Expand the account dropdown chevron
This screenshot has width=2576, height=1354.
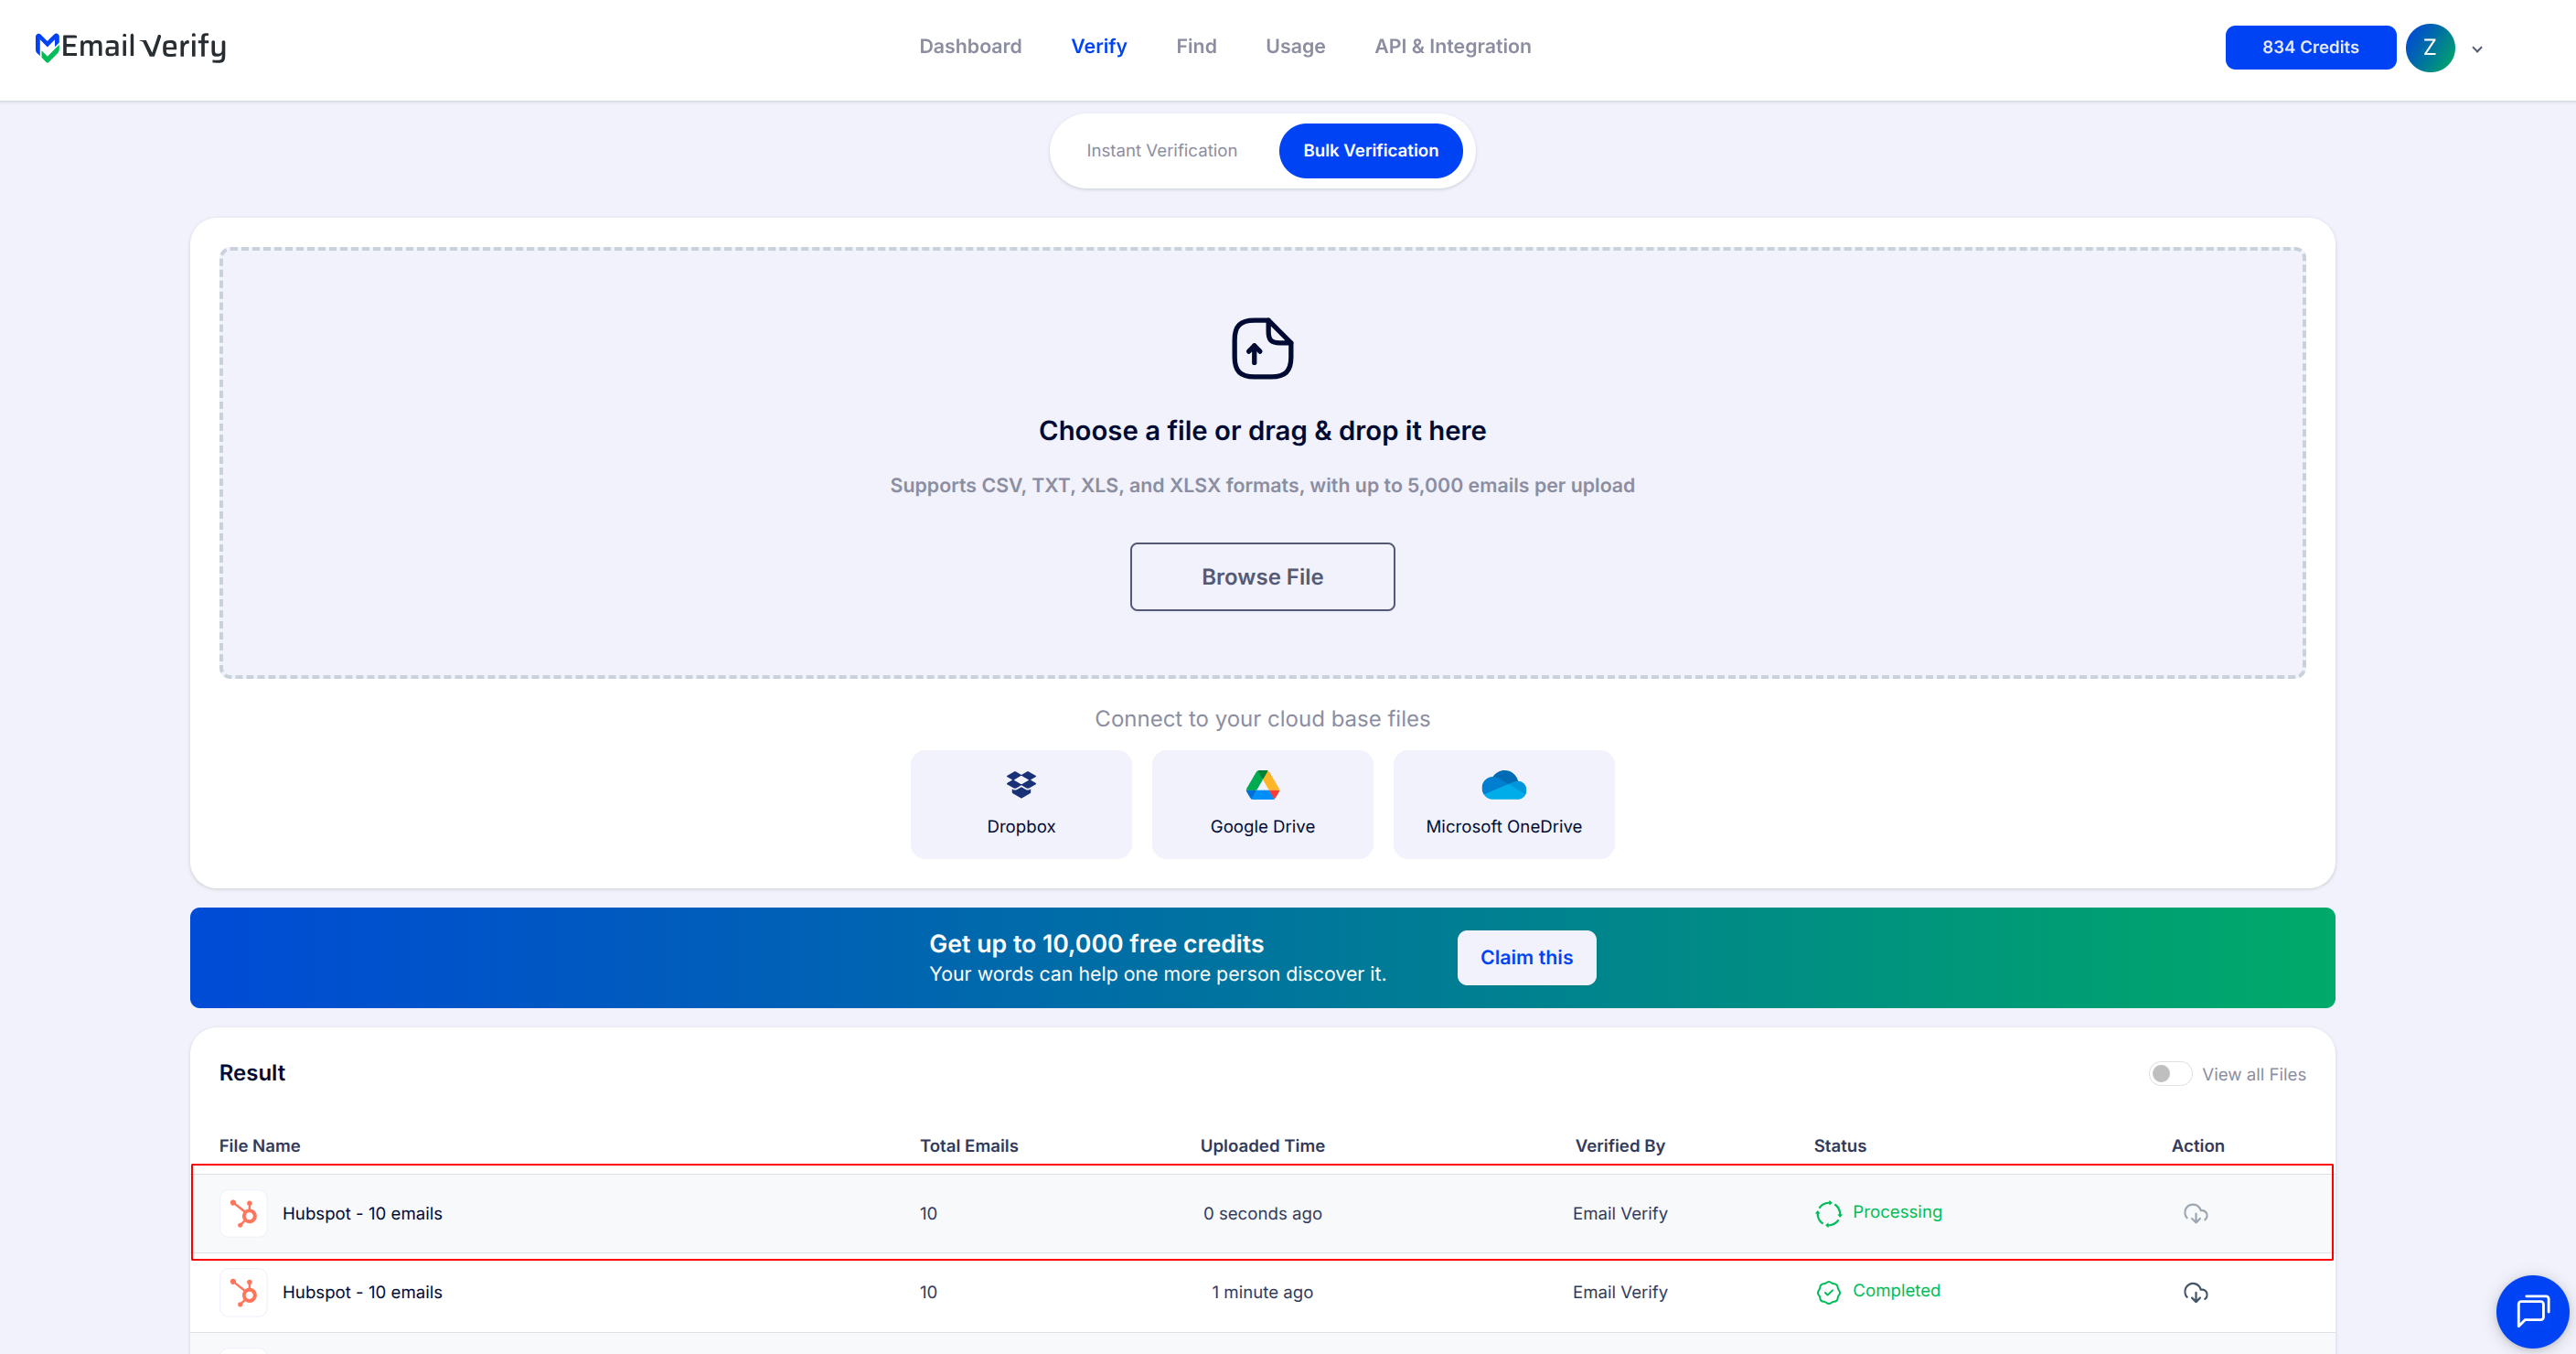(x=2477, y=49)
